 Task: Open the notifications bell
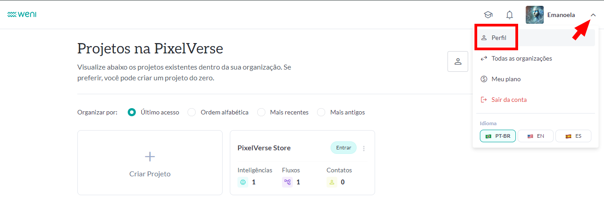tap(510, 15)
